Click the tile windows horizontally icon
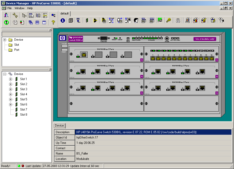Viewport: 234px width, 169px height. [x=37, y=22]
